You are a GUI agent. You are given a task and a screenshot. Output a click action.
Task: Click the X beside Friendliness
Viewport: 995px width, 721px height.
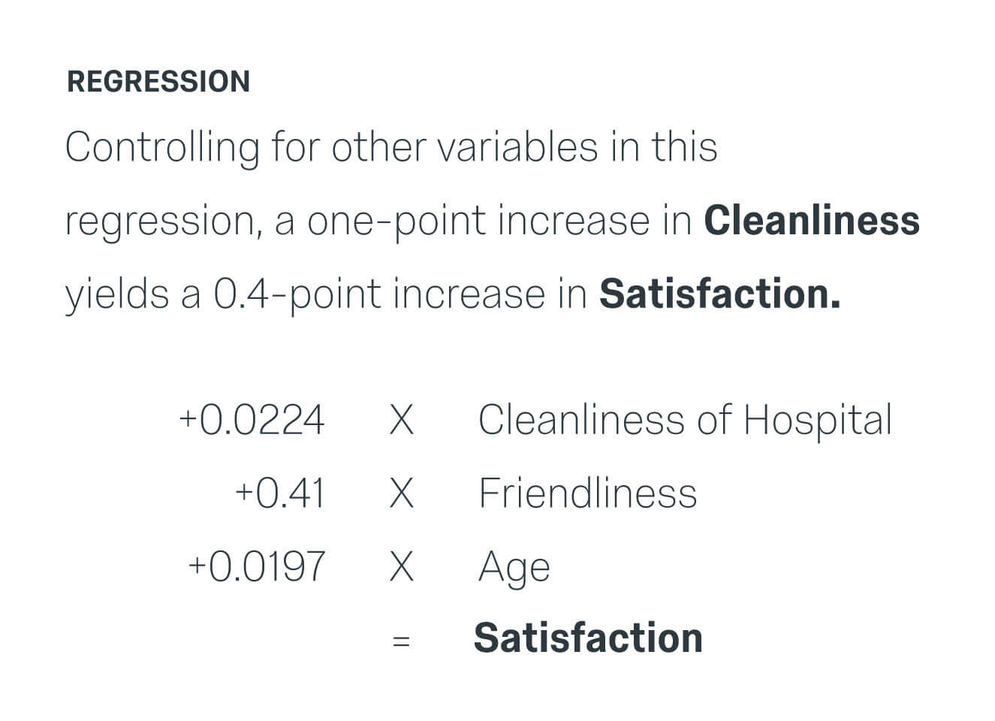tap(401, 493)
